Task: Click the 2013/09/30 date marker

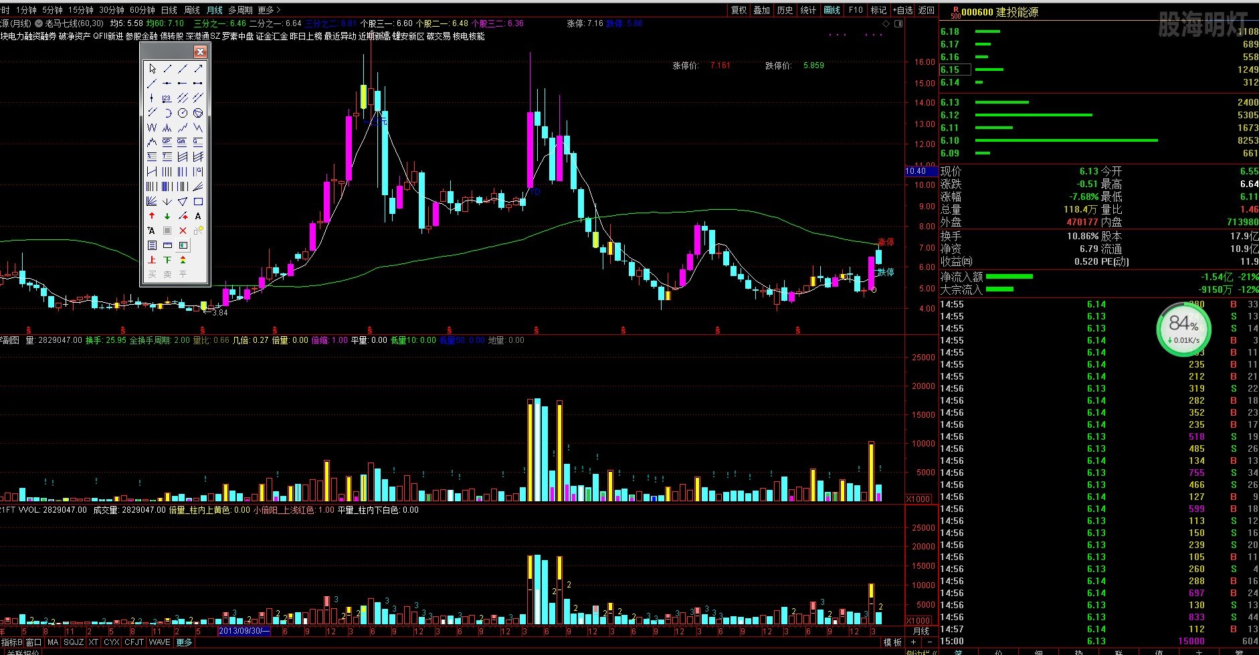Action: tap(244, 631)
